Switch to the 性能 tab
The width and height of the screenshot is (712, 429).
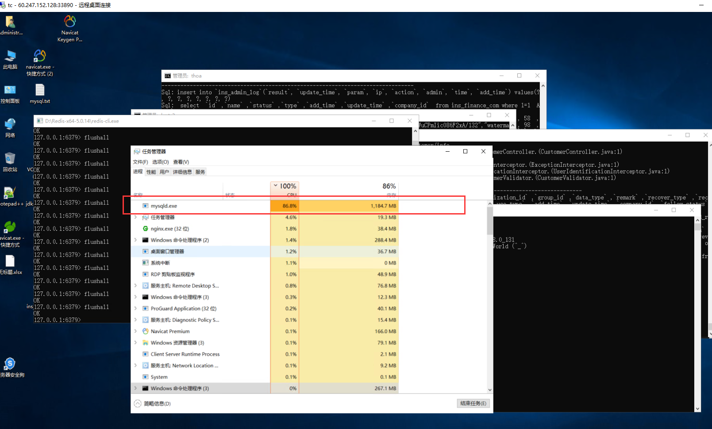tap(151, 172)
